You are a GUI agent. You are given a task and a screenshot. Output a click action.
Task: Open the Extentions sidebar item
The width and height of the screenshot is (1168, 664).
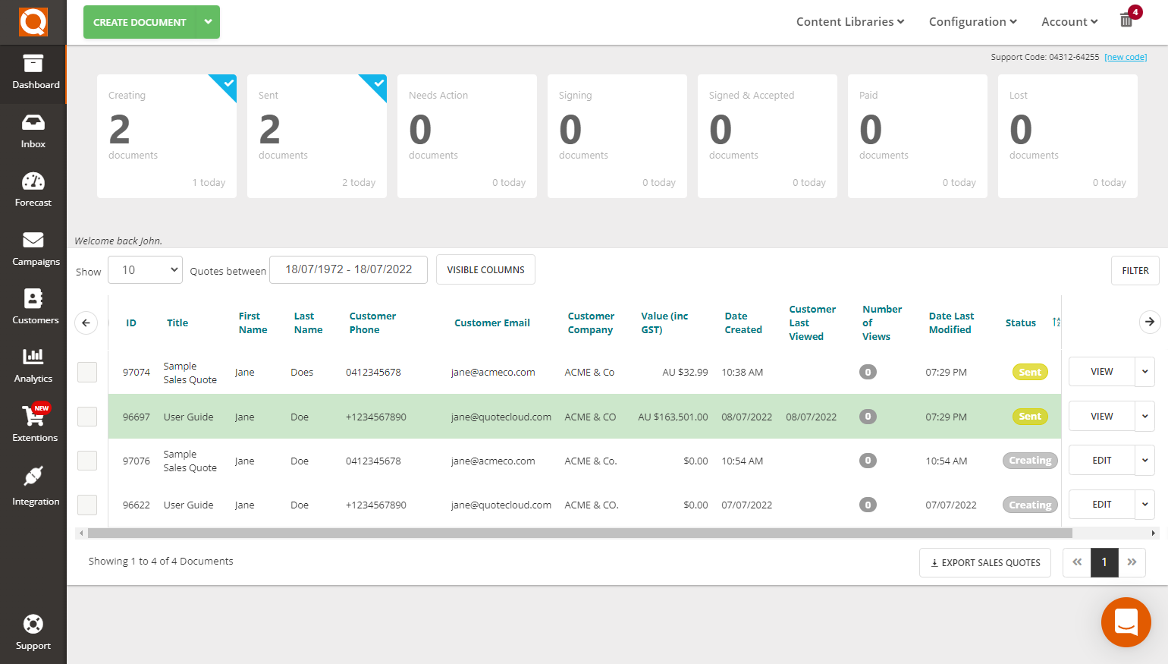(x=33, y=425)
